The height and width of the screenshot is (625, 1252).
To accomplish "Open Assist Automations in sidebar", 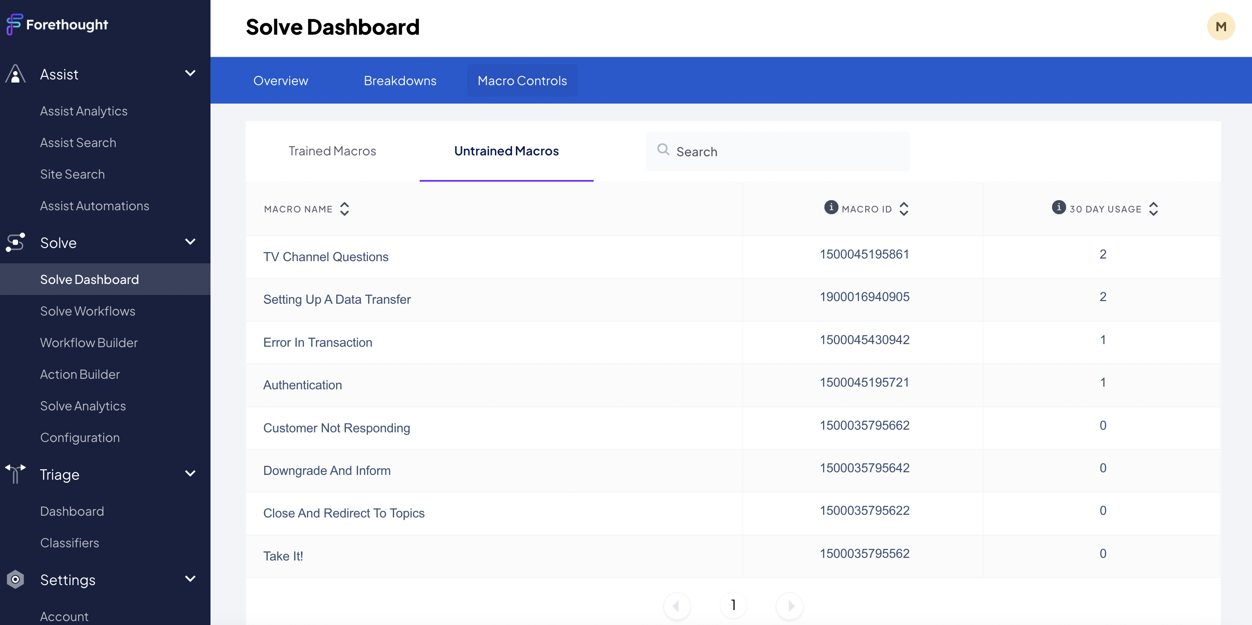I will pos(94,206).
